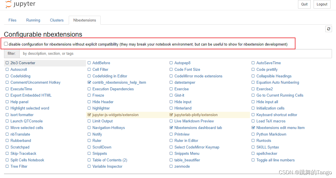
Task: Open the Skip-Traceback extension
Action: pos(23,153)
